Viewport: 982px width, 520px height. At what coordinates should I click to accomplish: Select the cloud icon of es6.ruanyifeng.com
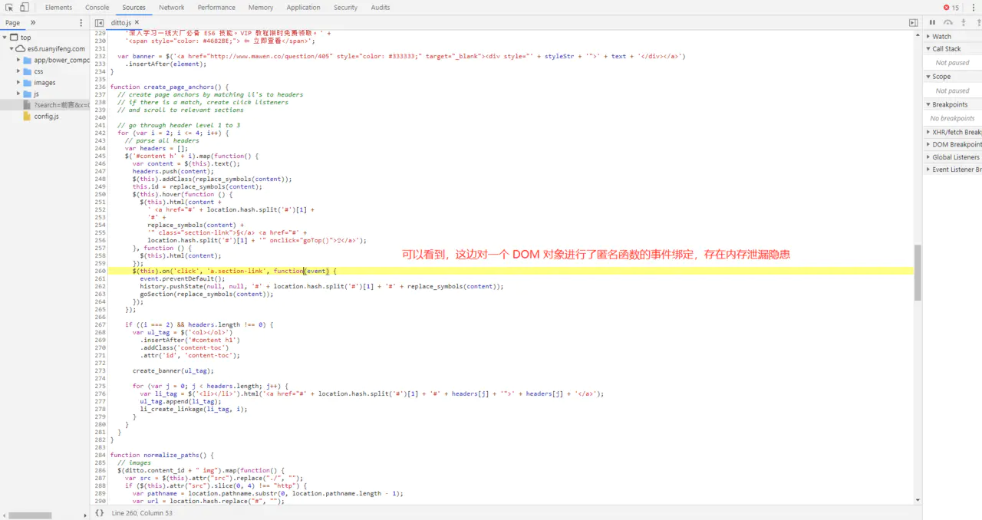(21, 49)
